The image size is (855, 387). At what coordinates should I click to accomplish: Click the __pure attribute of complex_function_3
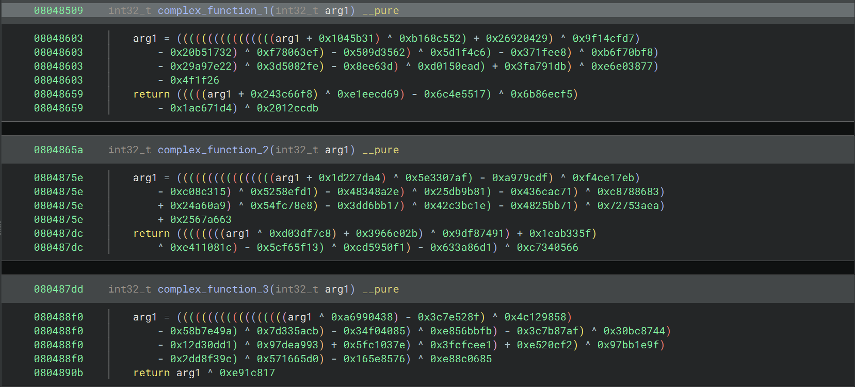pos(380,289)
